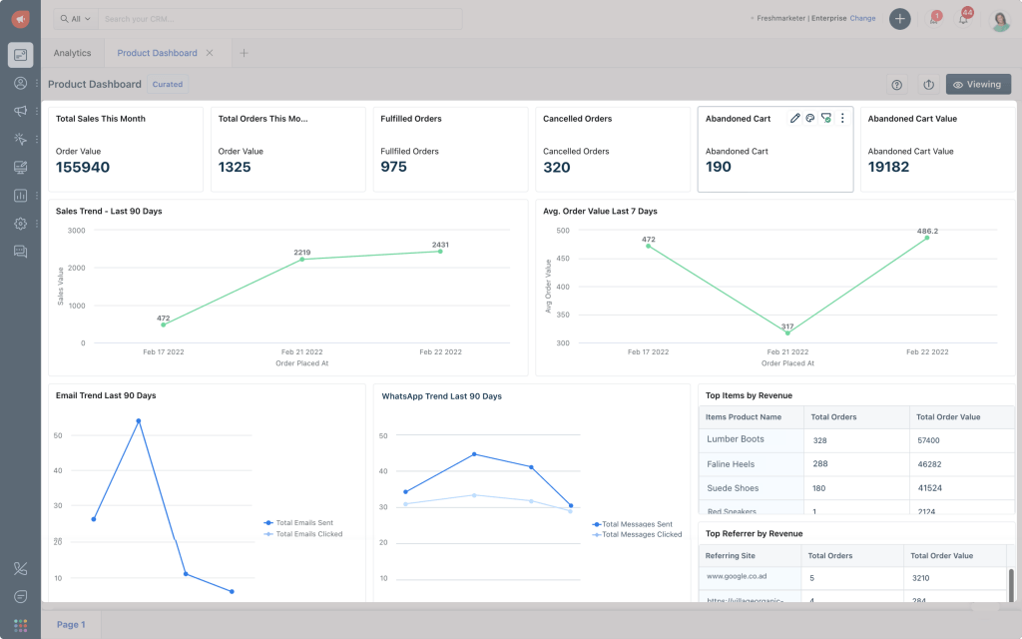Click the Search your CRM field
This screenshot has height=639, width=1022.
279,19
